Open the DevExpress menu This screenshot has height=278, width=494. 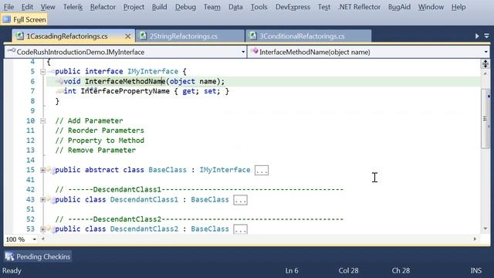[293, 7]
